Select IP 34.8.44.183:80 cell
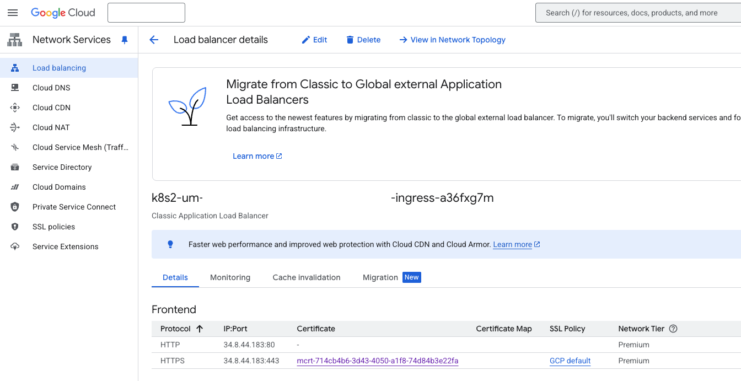The width and height of the screenshot is (741, 381). click(x=249, y=345)
